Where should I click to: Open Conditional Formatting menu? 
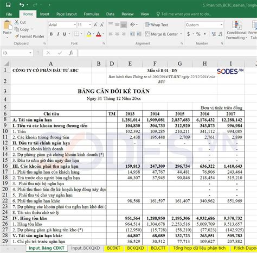pyautogui.click(x=237, y=30)
